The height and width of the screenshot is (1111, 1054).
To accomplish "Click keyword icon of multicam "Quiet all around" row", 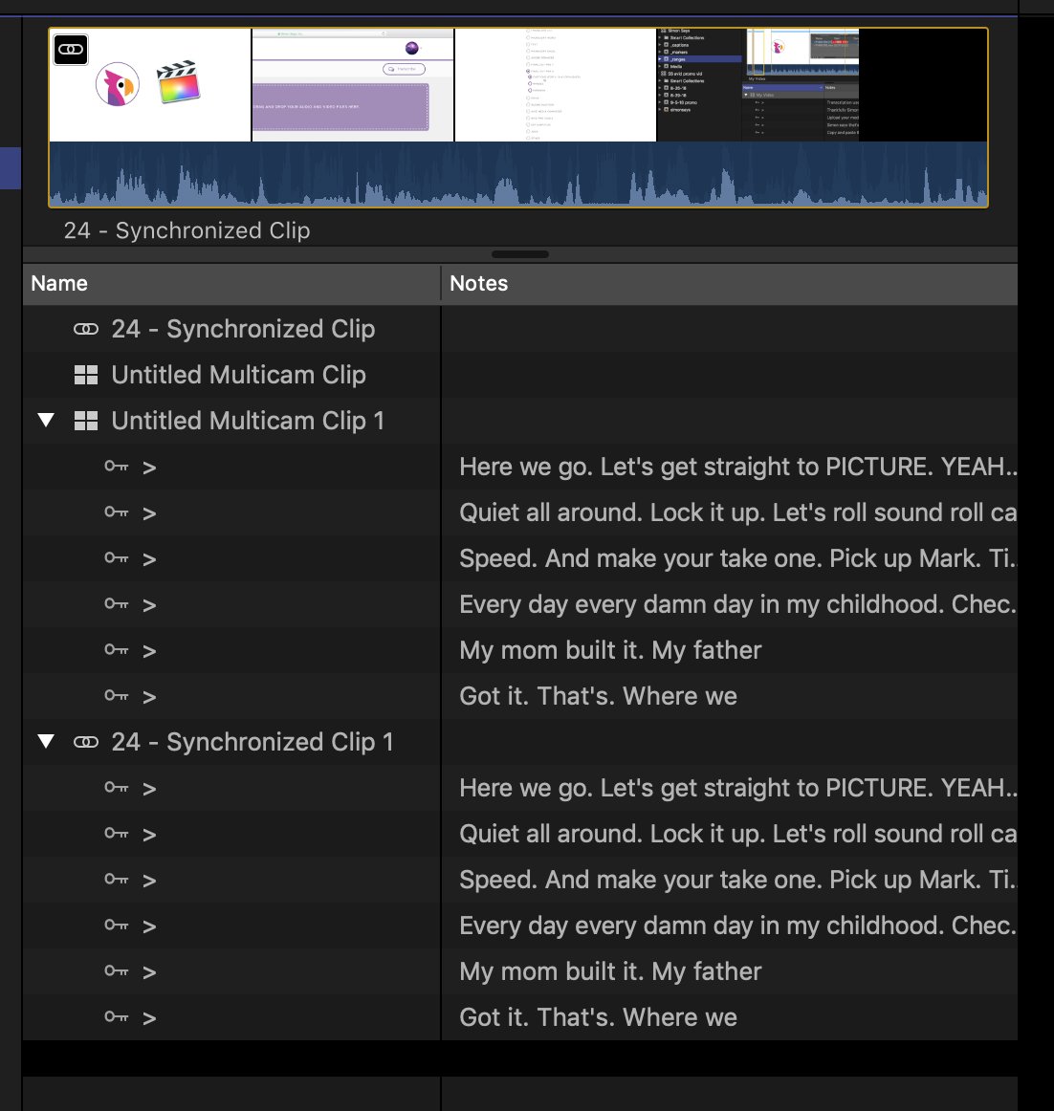I will click(x=117, y=512).
